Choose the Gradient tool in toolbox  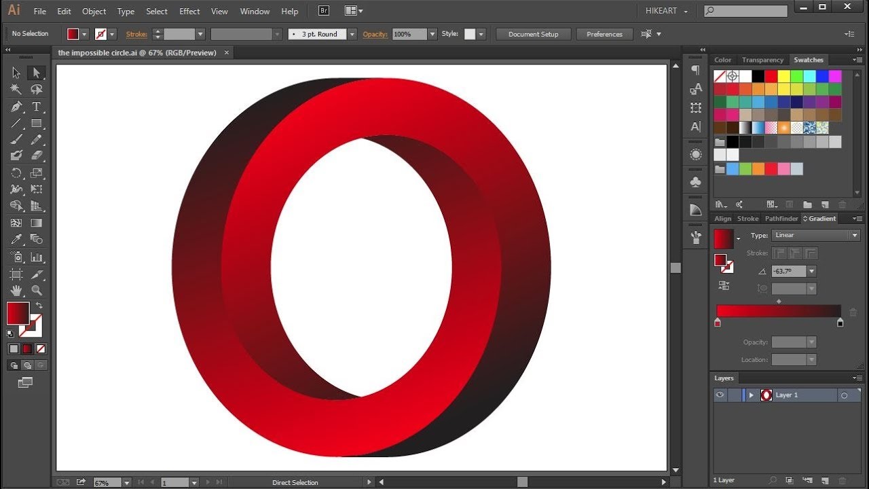point(37,223)
